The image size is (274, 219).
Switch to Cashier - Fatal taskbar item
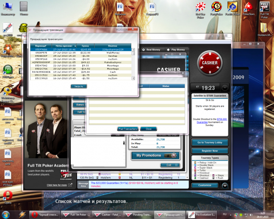108,215
